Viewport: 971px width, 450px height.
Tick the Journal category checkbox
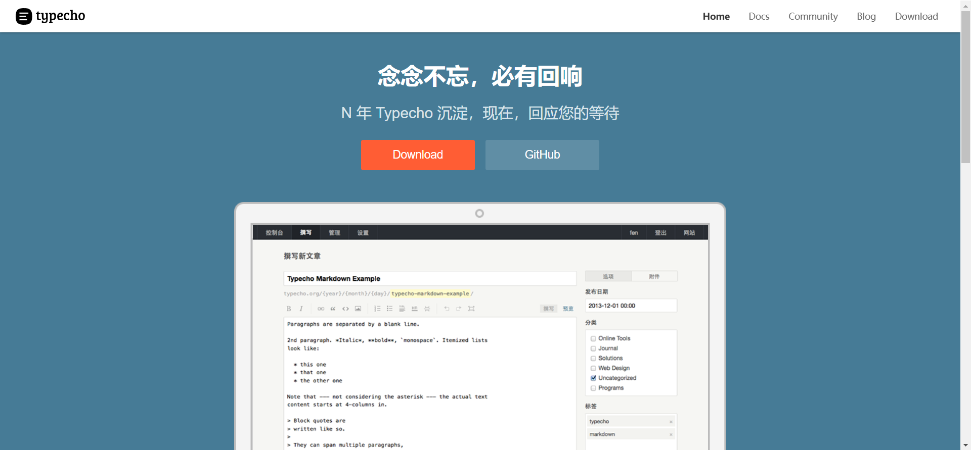(x=593, y=348)
